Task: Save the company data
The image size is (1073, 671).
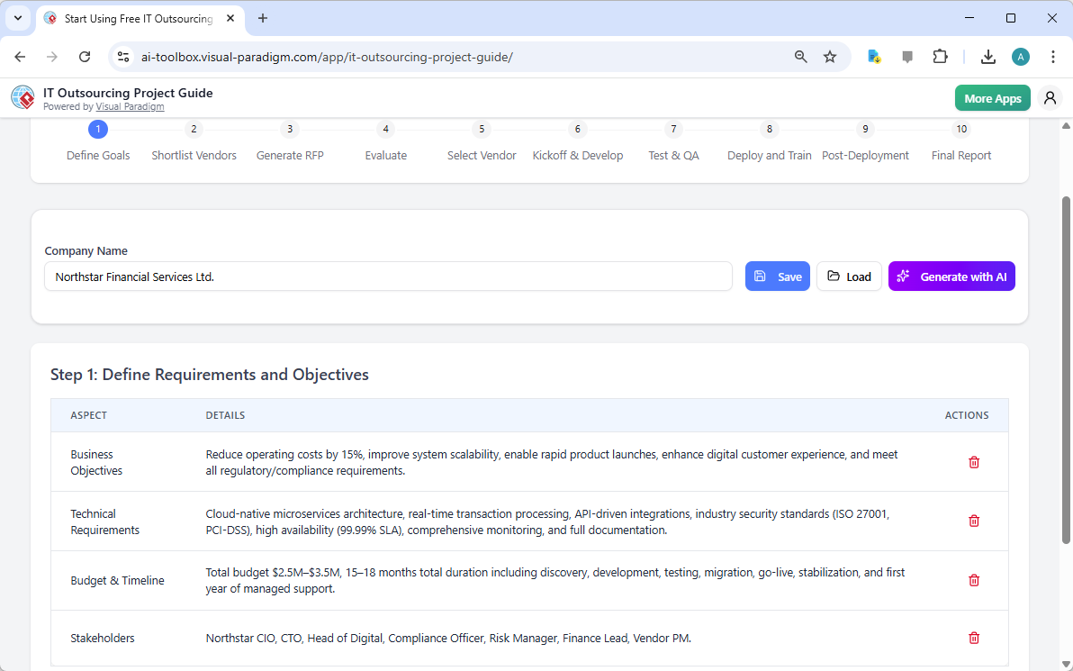Action: coord(777,276)
